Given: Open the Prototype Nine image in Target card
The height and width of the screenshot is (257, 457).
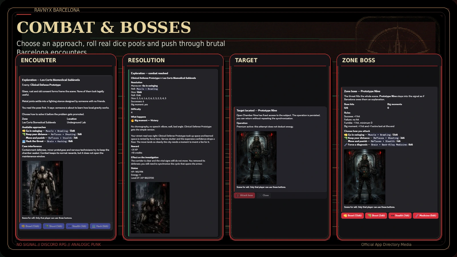Looking at the screenshot, I should [256, 158].
